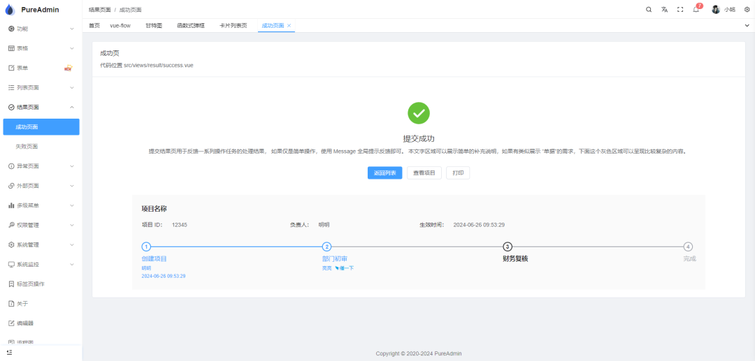Click the PureAdmin water-drop logo
The width and height of the screenshot is (755, 361).
point(10,10)
